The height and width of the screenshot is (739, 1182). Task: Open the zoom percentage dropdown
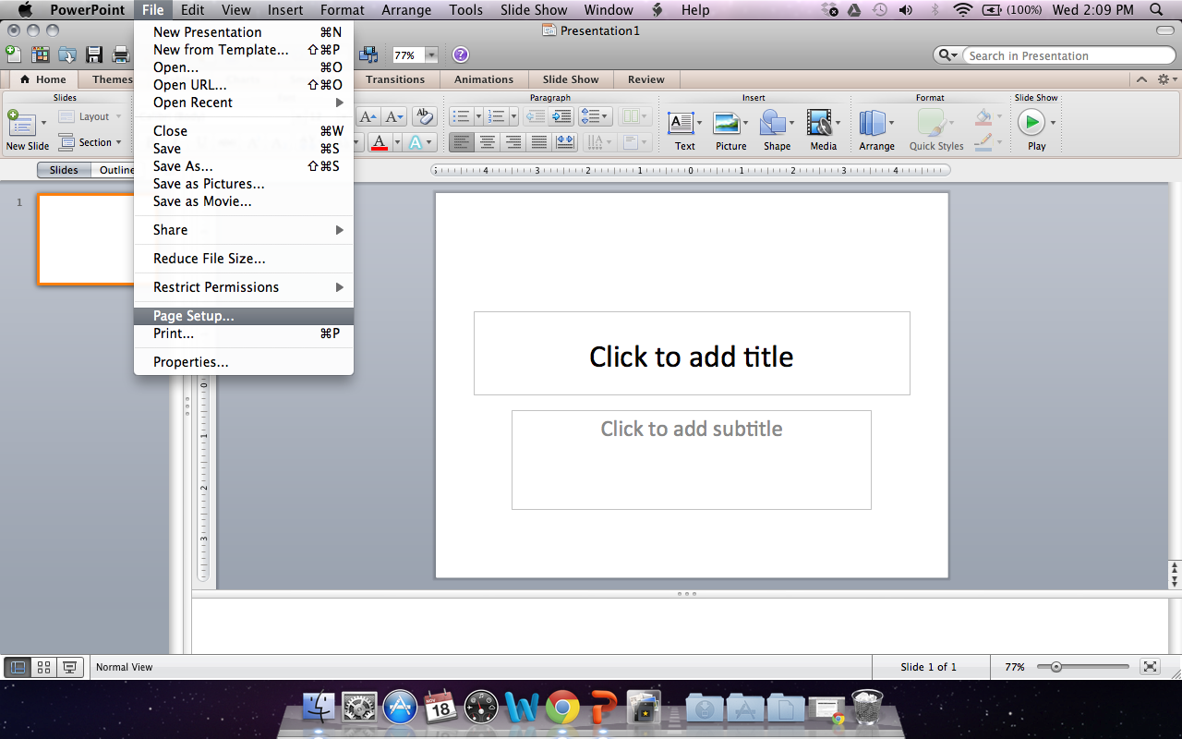[x=431, y=55]
